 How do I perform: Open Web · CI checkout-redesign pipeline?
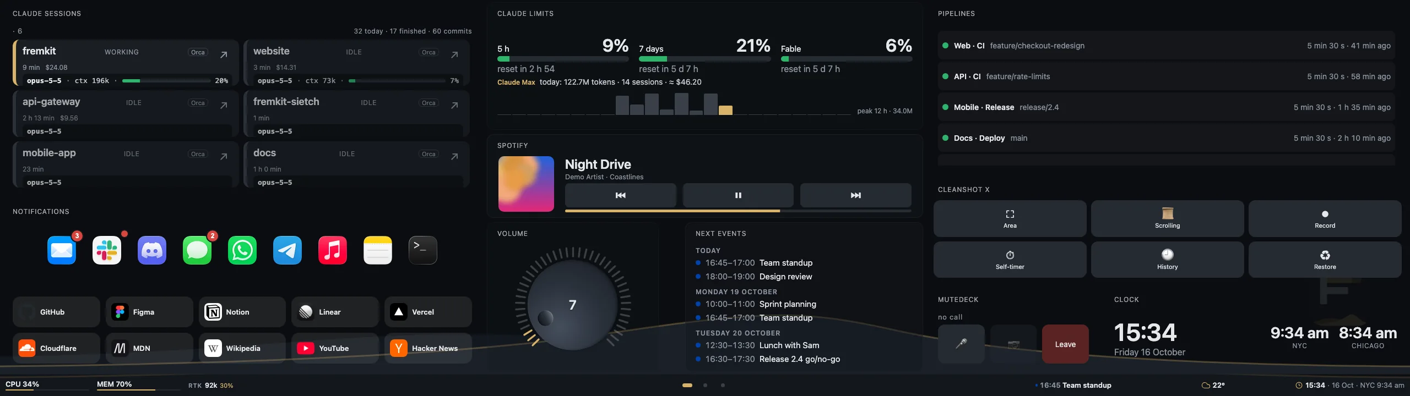[x=1167, y=46]
